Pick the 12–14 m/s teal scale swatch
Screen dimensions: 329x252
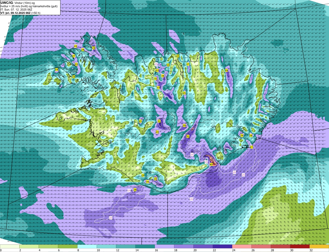126,247
